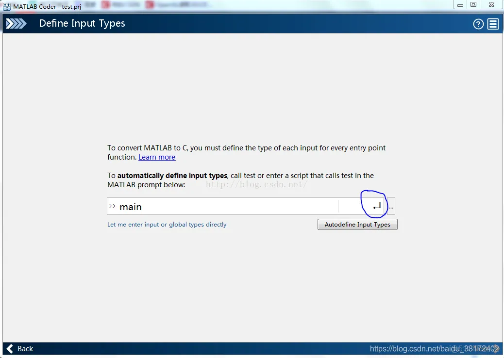Click Let me enter input types directly

pyautogui.click(x=167, y=225)
